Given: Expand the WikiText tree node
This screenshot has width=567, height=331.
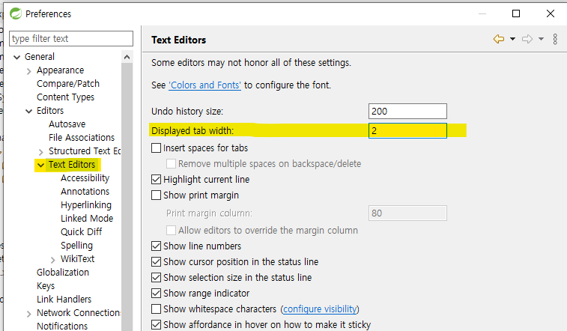Looking at the screenshot, I should [x=52, y=260].
